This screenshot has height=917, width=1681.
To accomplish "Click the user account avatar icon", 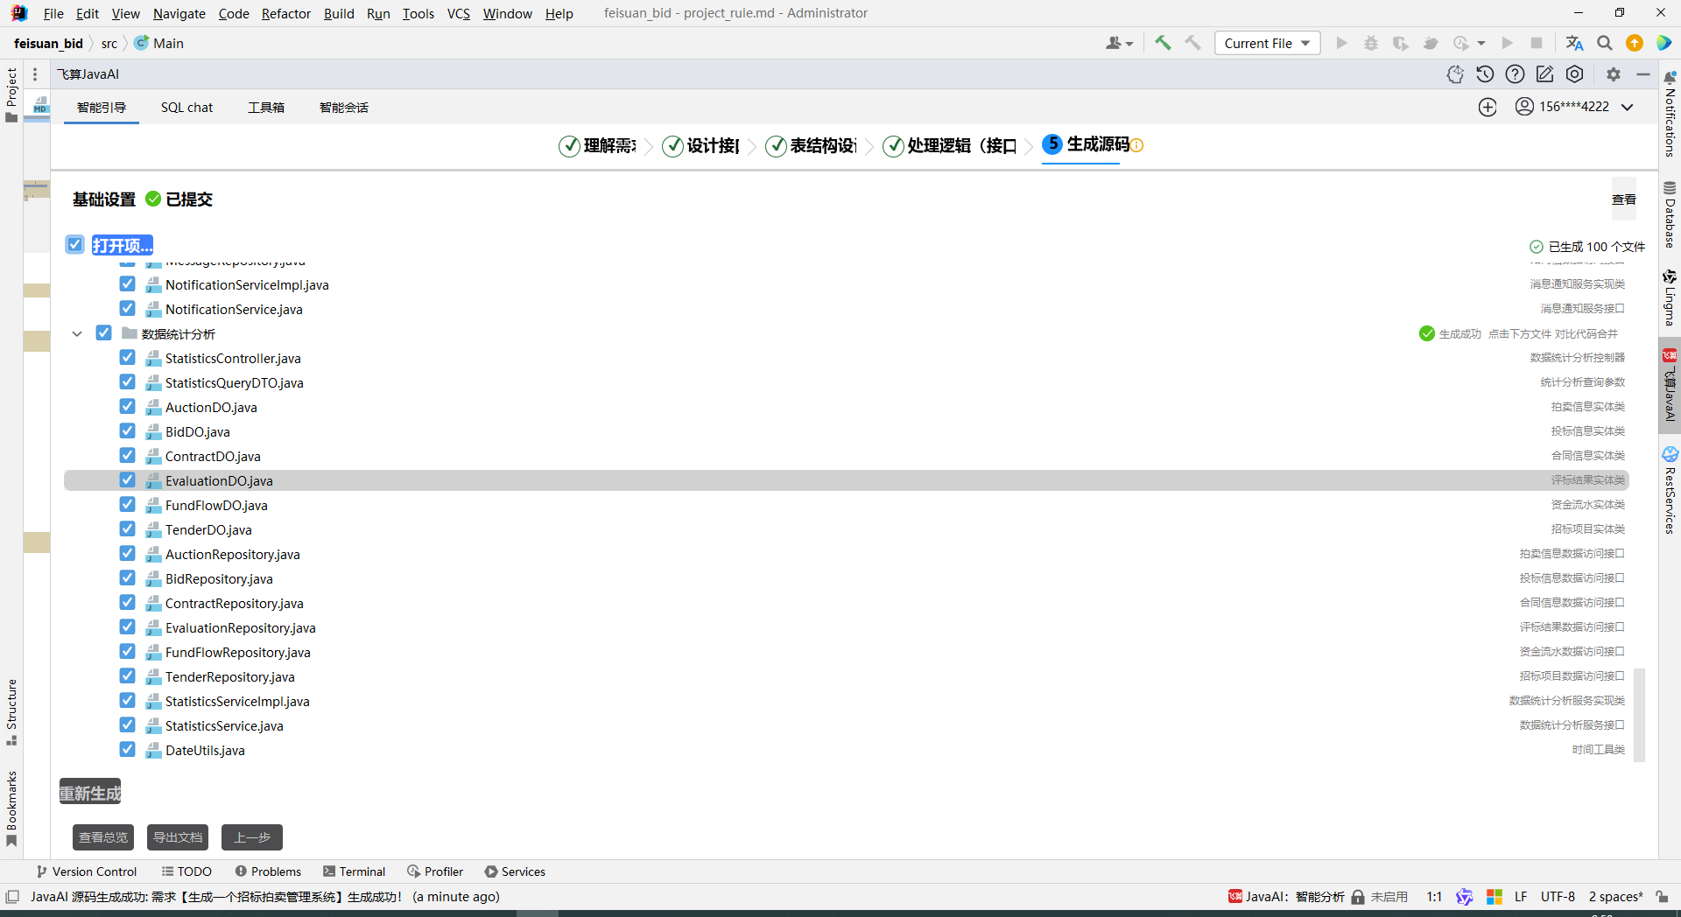I will pyautogui.click(x=1524, y=107).
